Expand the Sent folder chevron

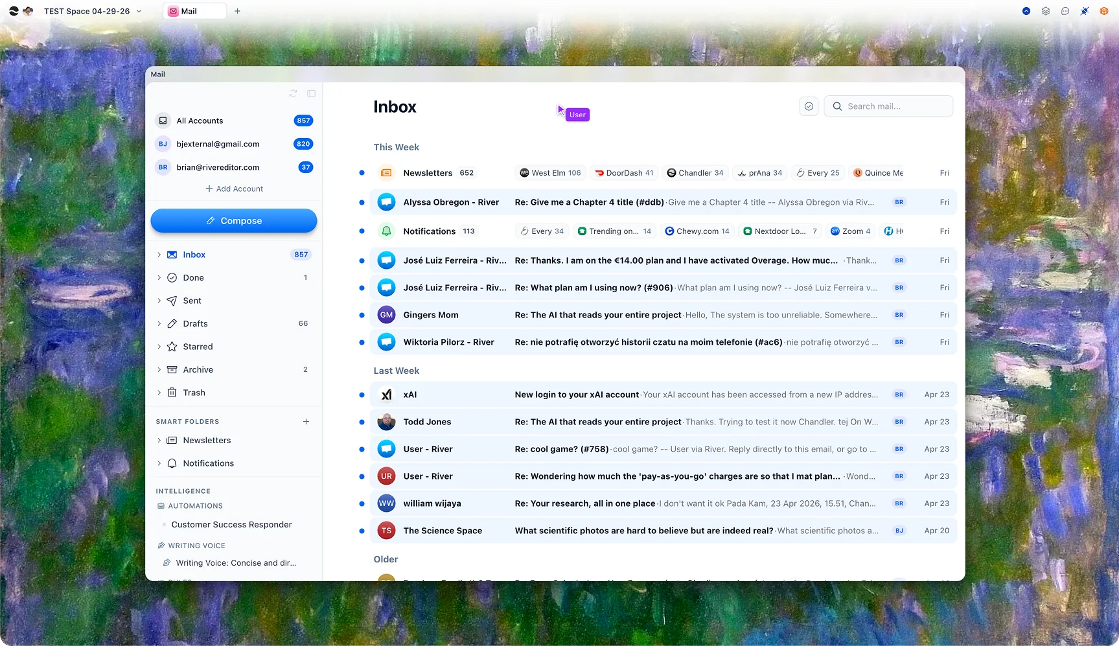(159, 301)
